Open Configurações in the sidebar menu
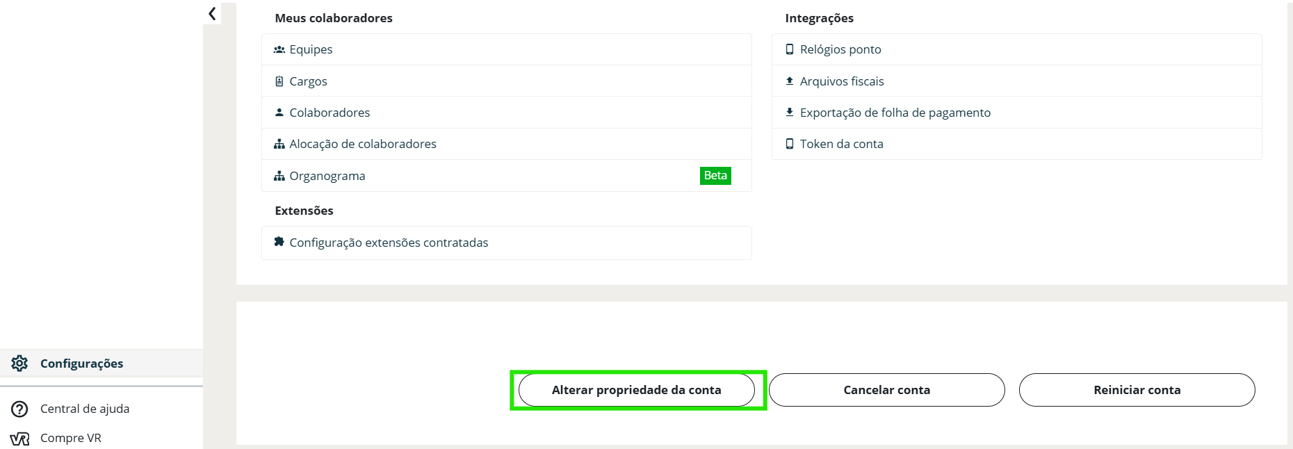 point(81,364)
